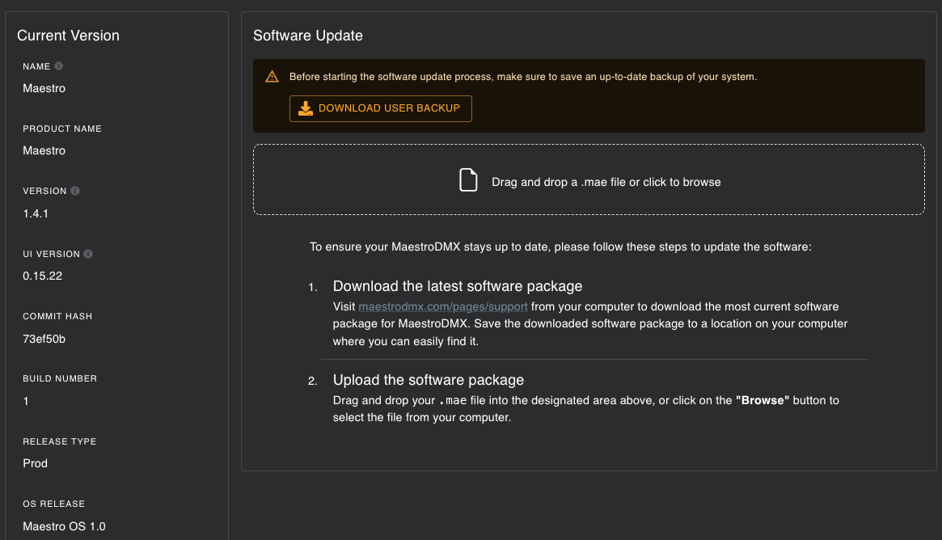Click the PRODUCT NAME label
Screen dimensions: 942x540
[x=62, y=129]
